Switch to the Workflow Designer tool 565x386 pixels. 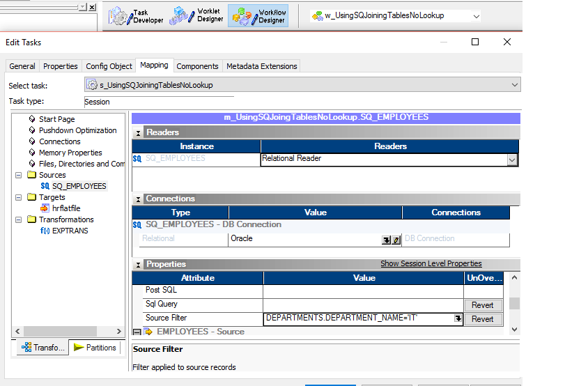[x=258, y=16]
